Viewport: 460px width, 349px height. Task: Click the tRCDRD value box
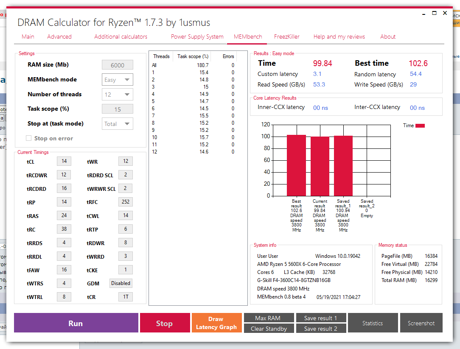[64, 188]
